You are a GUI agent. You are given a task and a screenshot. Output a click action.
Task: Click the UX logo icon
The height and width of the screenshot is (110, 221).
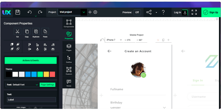tap(6, 12)
